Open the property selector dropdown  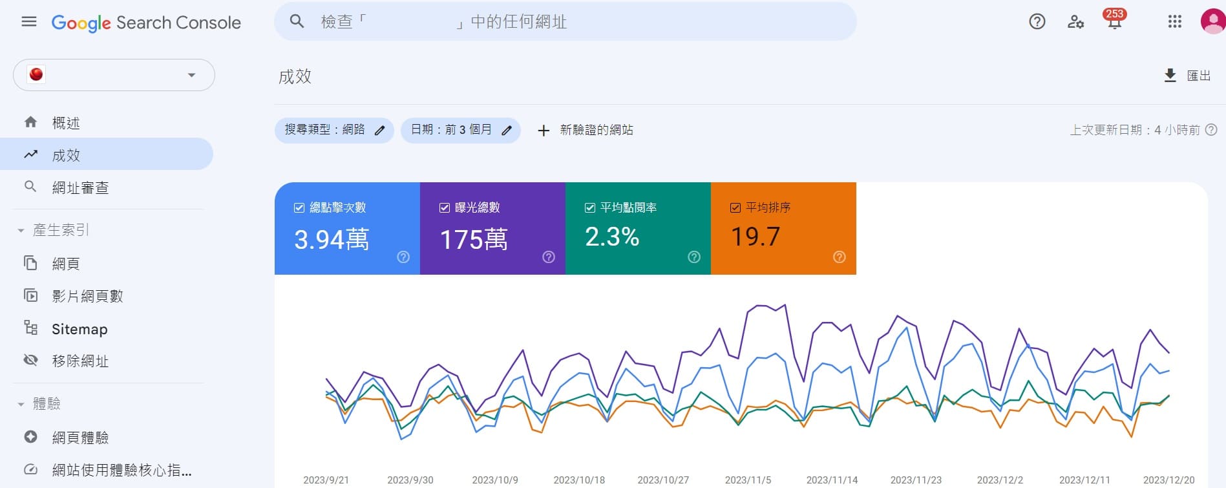pyautogui.click(x=114, y=75)
